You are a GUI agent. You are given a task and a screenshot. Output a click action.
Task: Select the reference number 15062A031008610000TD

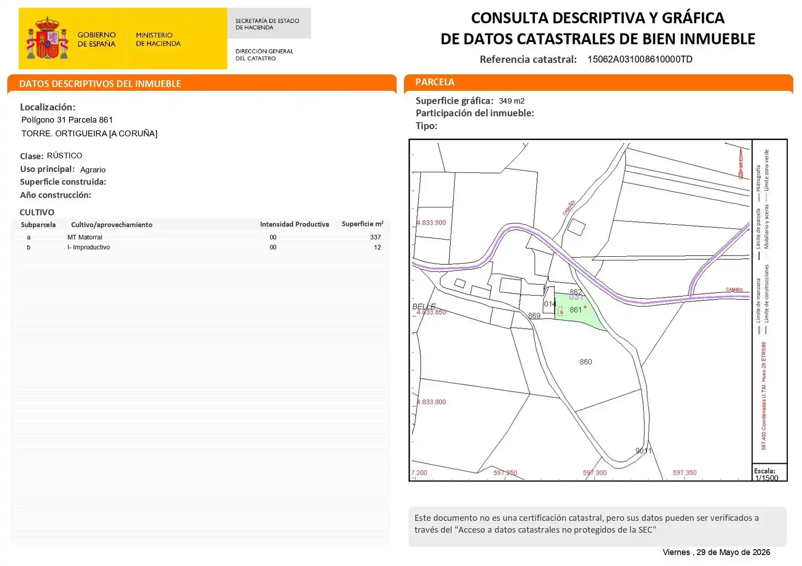pos(640,59)
